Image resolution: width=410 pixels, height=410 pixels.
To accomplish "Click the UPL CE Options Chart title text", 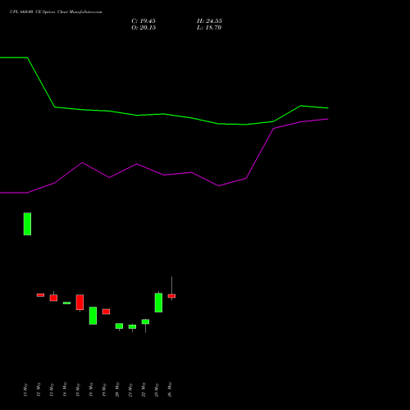I will [x=56, y=12].
